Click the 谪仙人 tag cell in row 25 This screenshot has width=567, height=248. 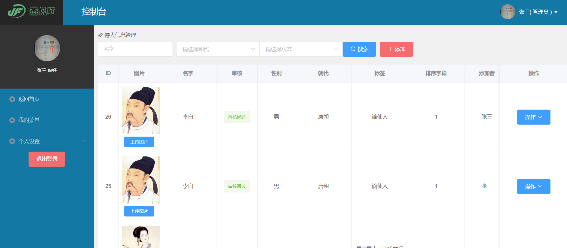pos(380,186)
